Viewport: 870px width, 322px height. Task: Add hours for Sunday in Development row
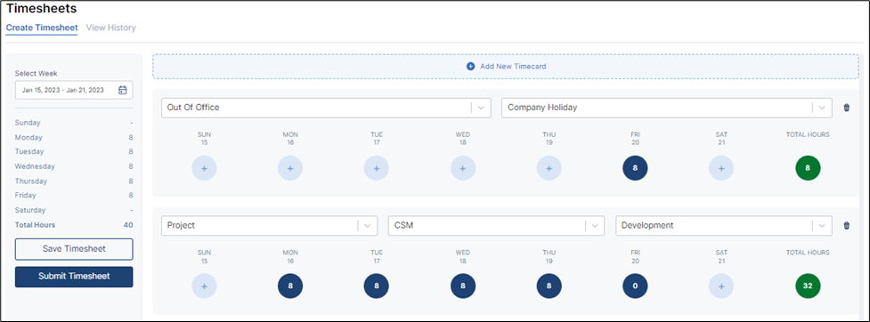tap(204, 286)
